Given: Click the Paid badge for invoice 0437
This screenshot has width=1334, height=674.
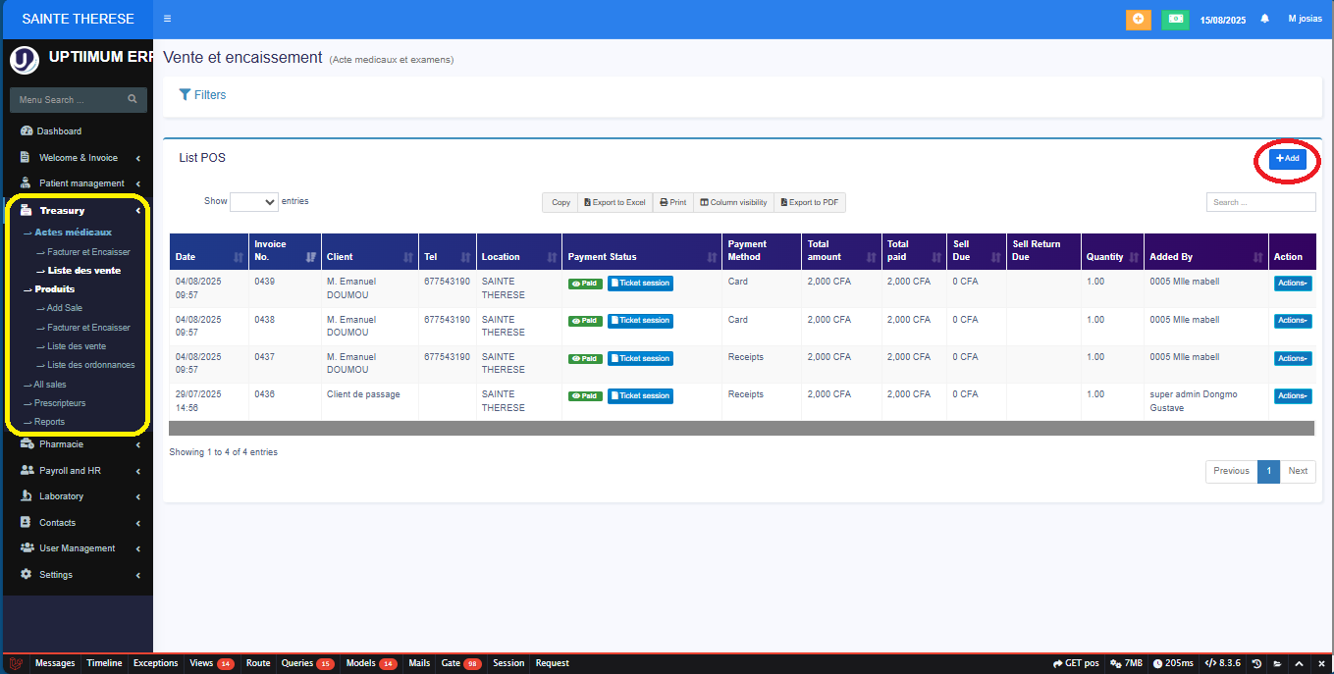Looking at the screenshot, I should click(585, 359).
